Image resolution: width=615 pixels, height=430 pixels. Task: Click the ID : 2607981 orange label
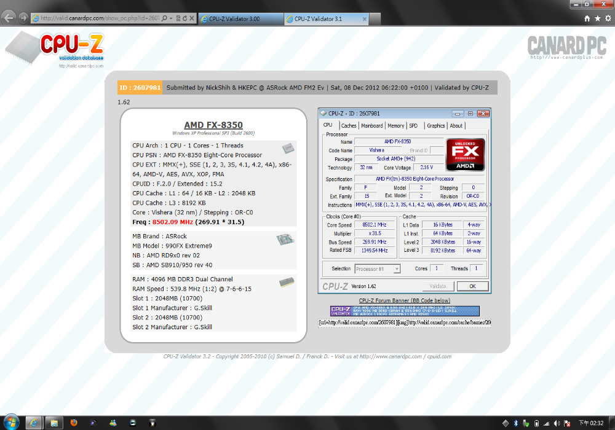[x=140, y=88]
